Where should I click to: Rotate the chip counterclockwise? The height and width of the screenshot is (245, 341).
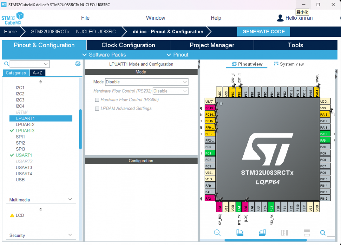[x=262, y=233]
